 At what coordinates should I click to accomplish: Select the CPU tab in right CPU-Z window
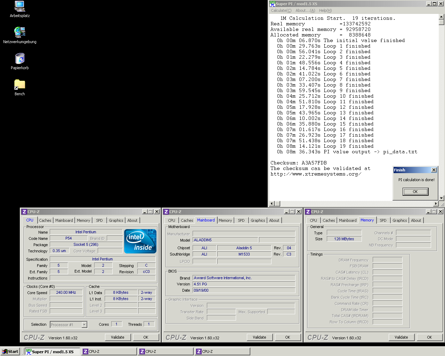pos(314,220)
